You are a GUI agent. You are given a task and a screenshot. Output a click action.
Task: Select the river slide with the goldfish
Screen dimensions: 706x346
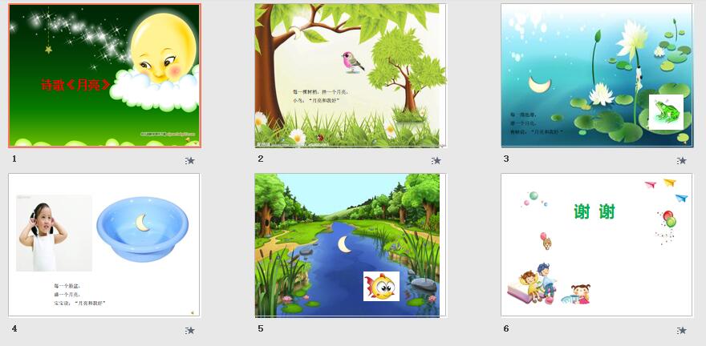click(x=351, y=245)
